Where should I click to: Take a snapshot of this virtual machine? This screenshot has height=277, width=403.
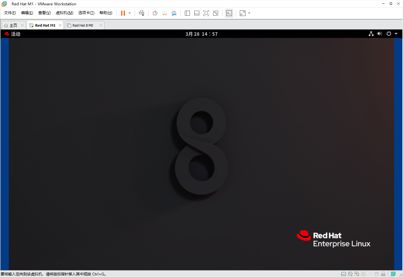click(155, 13)
